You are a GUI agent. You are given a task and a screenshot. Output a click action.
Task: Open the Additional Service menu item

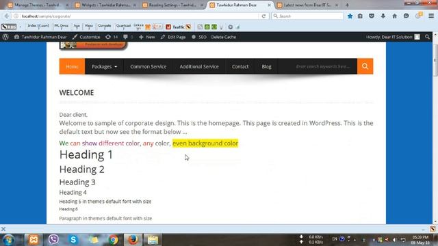(199, 66)
